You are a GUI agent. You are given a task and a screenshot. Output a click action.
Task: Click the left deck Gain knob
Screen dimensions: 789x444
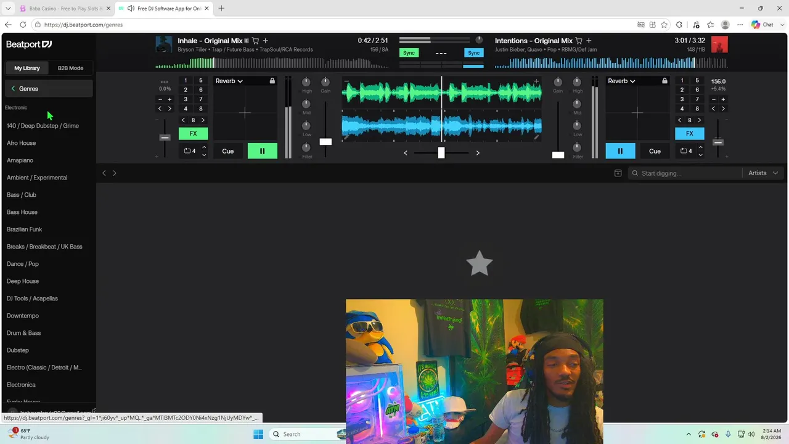coord(325,81)
